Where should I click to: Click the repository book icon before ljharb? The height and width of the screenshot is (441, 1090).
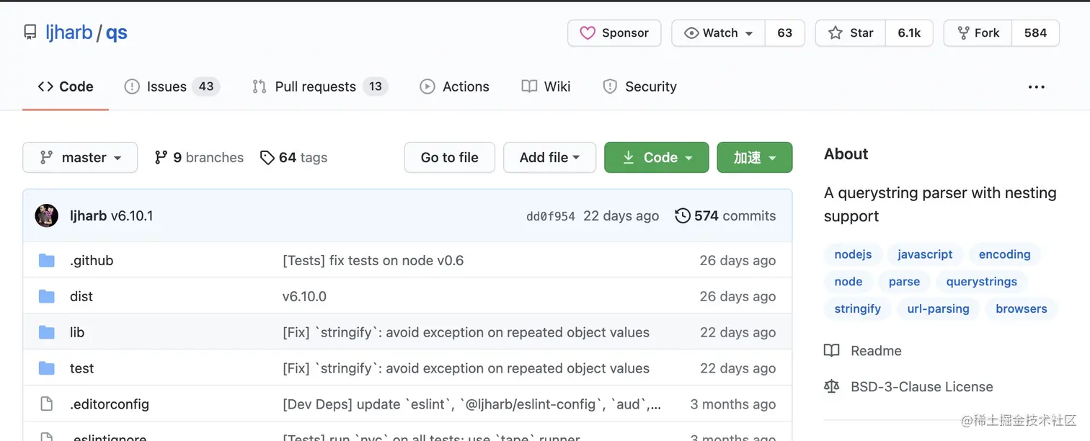[x=29, y=31]
